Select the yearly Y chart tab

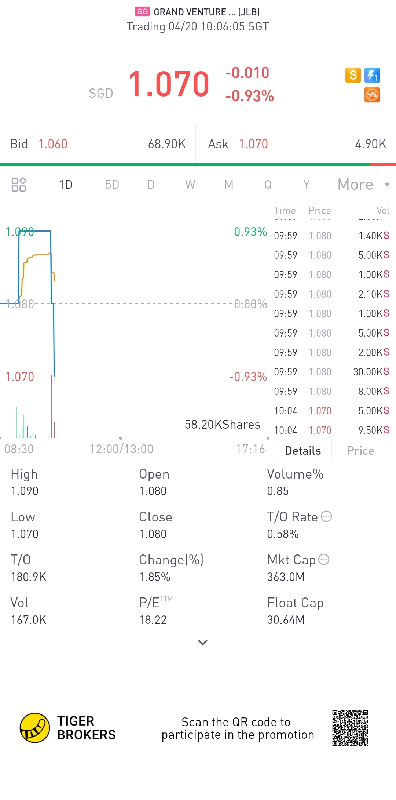pyautogui.click(x=307, y=185)
